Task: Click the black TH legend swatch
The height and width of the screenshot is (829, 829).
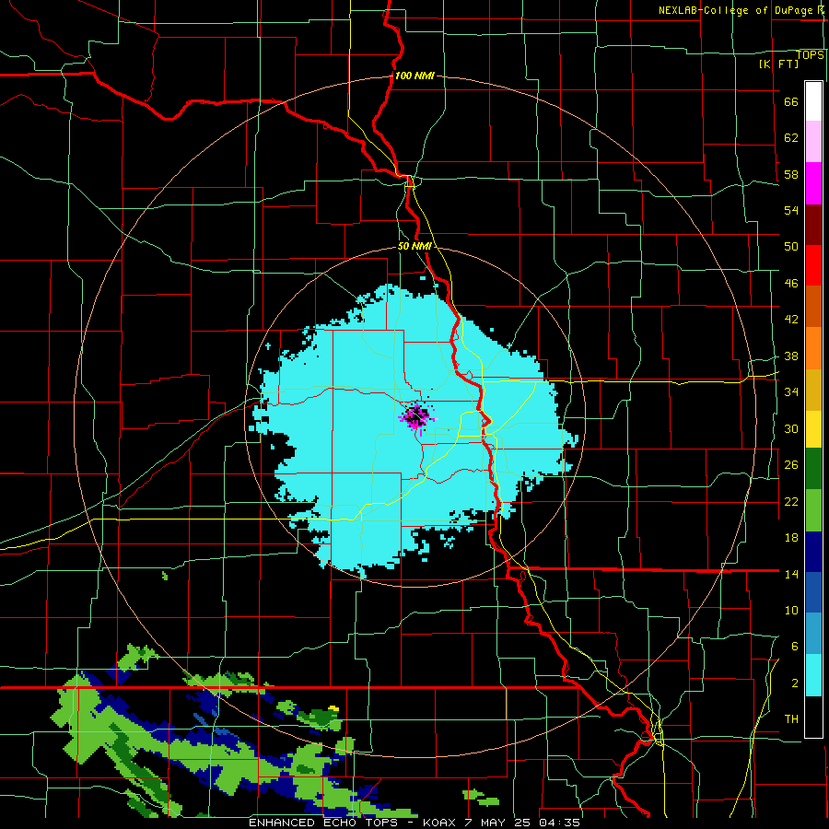Action: [813, 717]
